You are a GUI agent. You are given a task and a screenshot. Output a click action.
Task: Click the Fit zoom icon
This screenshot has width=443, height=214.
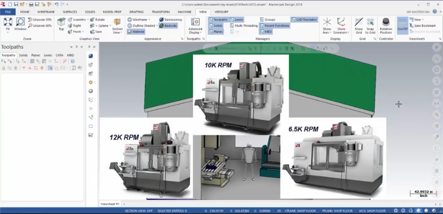point(8,22)
